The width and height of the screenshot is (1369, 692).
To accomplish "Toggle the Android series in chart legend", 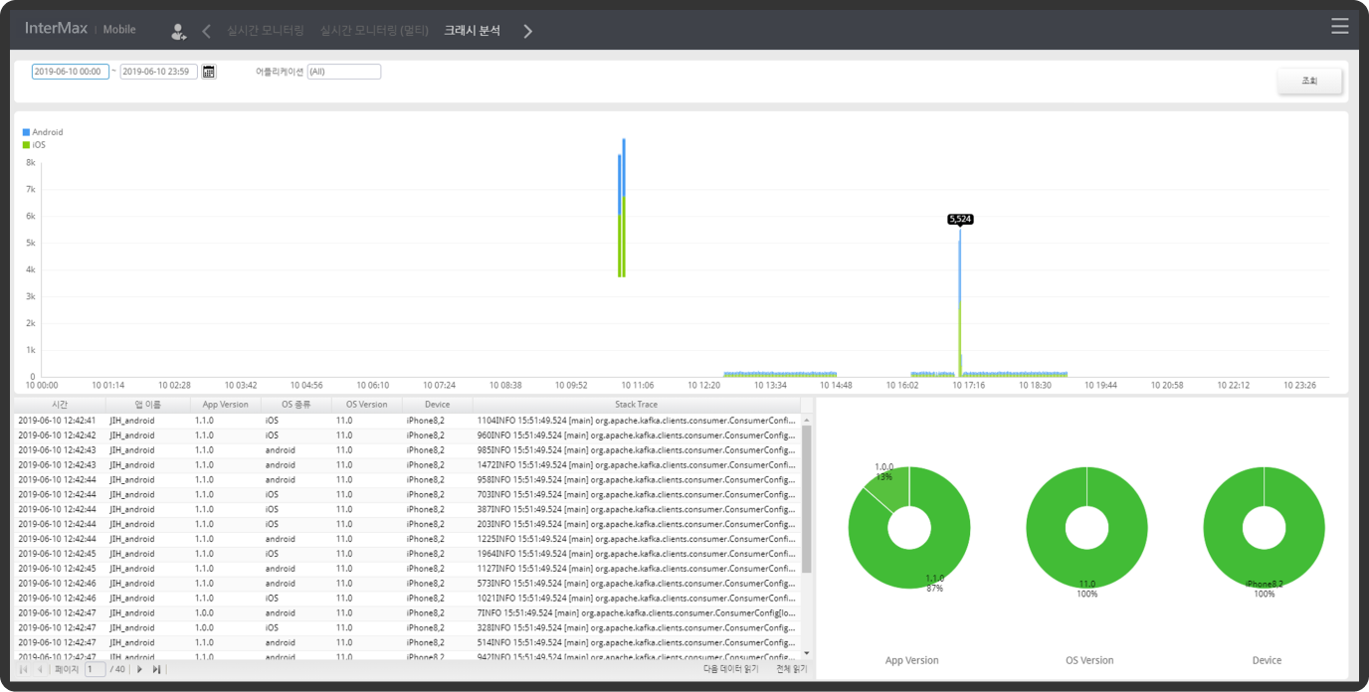I will click(43, 132).
